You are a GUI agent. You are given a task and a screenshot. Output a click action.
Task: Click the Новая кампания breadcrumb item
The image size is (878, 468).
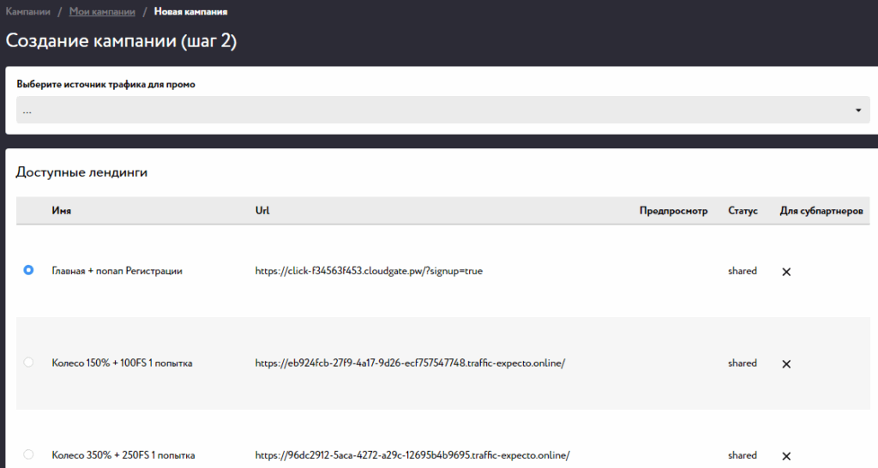(x=190, y=12)
